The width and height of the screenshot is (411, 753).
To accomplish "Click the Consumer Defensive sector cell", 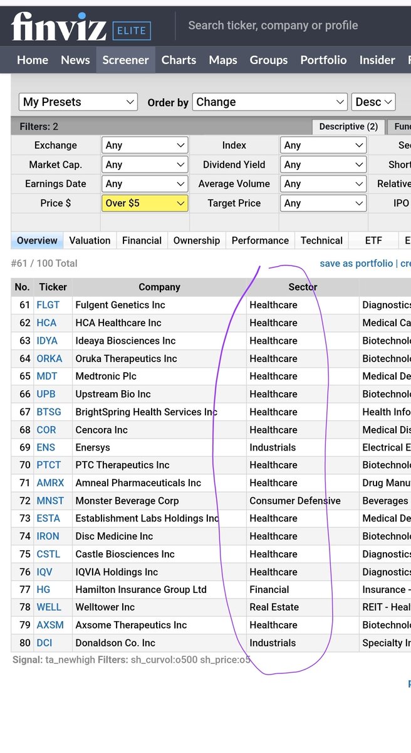I will pos(295,501).
